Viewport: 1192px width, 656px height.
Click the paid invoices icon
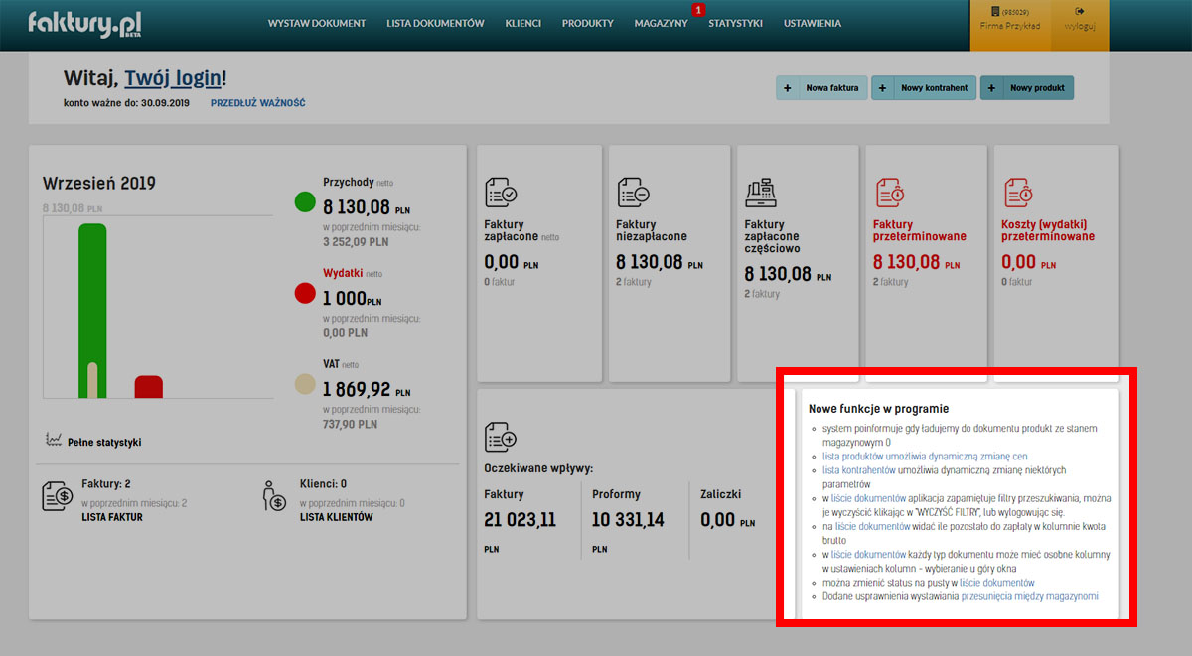[501, 192]
